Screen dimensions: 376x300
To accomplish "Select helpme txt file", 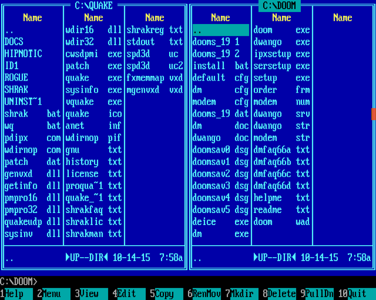I will [282, 198].
